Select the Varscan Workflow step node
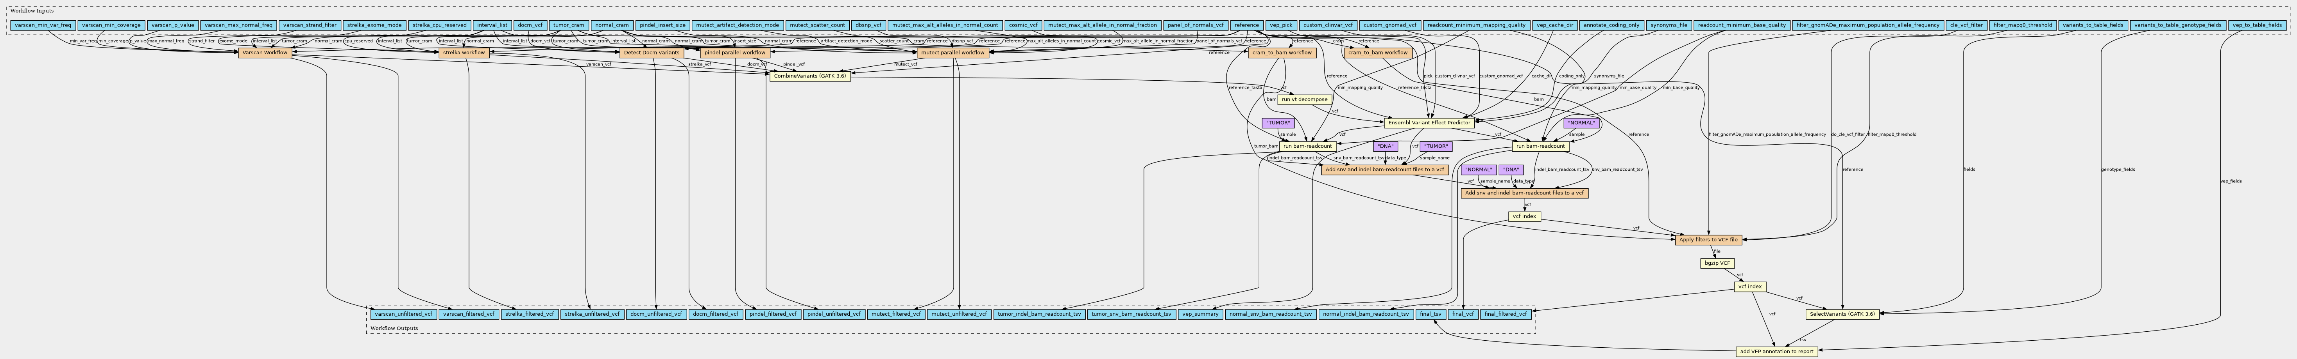 click(265, 53)
